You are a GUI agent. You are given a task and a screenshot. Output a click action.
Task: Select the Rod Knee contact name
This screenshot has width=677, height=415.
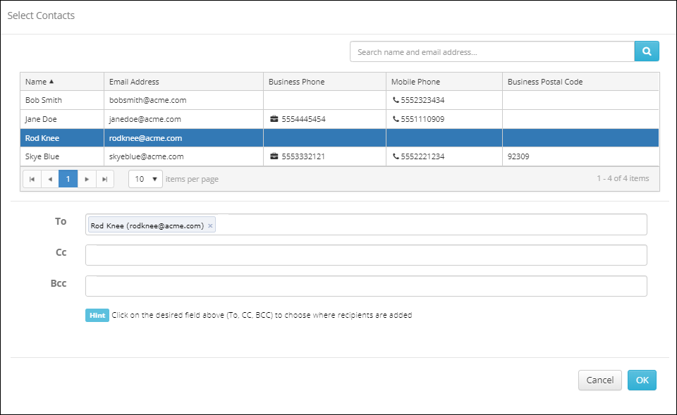click(x=42, y=138)
